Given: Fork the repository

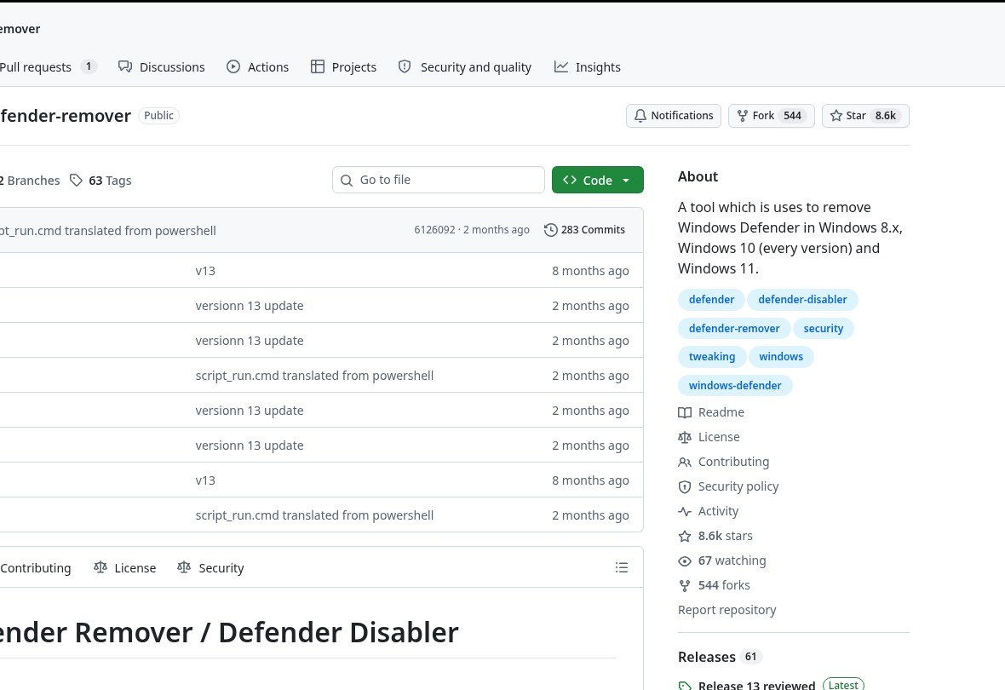Looking at the screenshot, I should (x=771, y=116).
